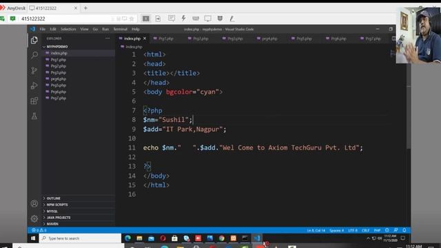Open Prg1.php in the Explorer tree
Image resolution: width=441 pixels, height=248 pixels.
pyautogui.click(x=79, y=60)
